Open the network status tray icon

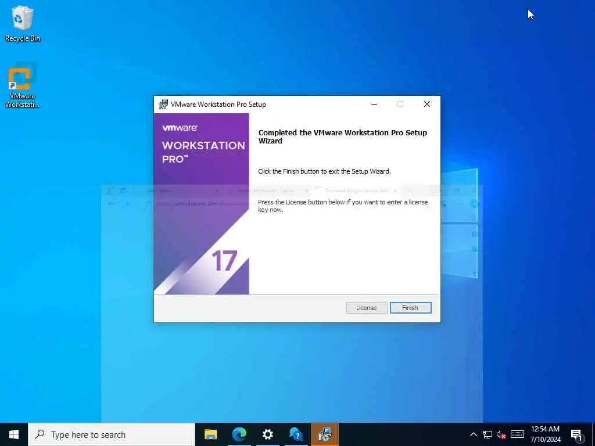coord(488,434)
